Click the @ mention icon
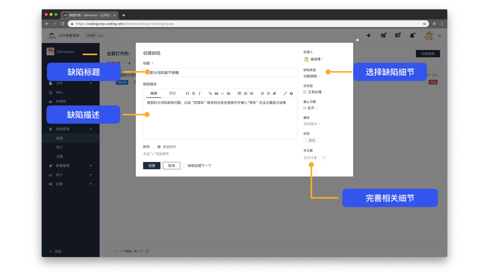Image resolution: width=489 pixels, height=275 pixels. pos(268,93)
